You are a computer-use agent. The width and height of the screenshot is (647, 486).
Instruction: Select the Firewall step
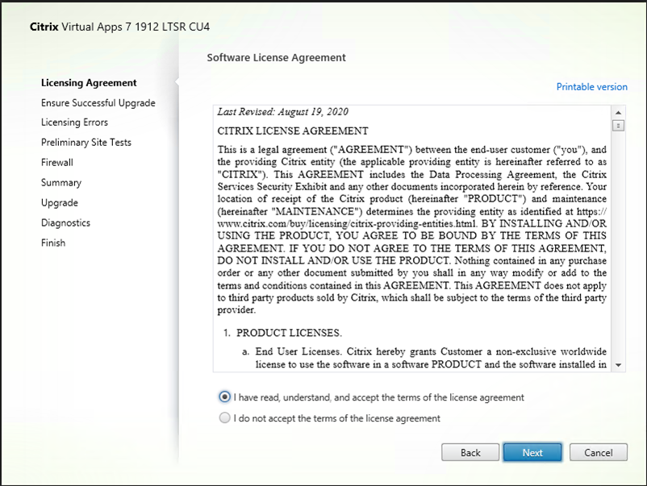(57, 163)
